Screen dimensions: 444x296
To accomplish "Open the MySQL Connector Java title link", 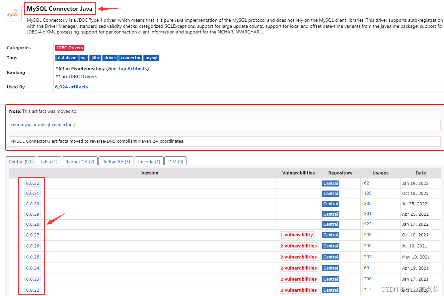I will click(60, 9).
